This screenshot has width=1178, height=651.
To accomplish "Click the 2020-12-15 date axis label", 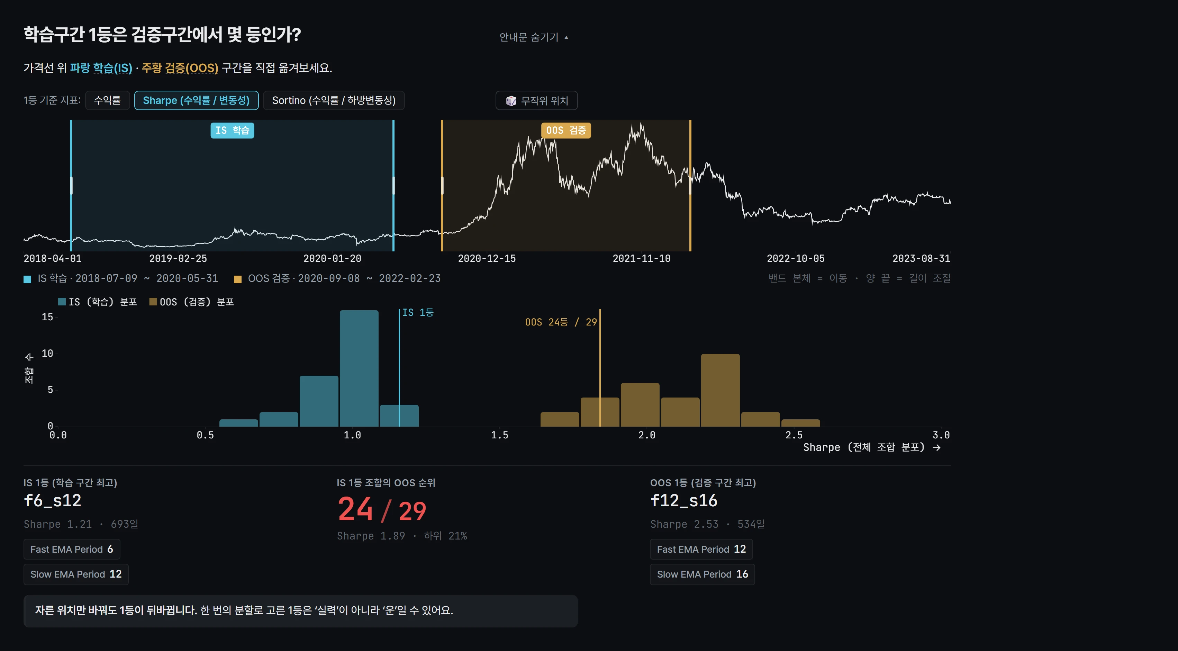I will [487, 259].
